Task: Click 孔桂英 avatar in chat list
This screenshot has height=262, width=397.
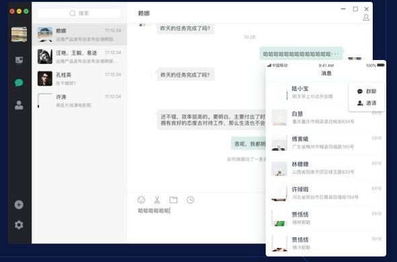Action: 45,79
